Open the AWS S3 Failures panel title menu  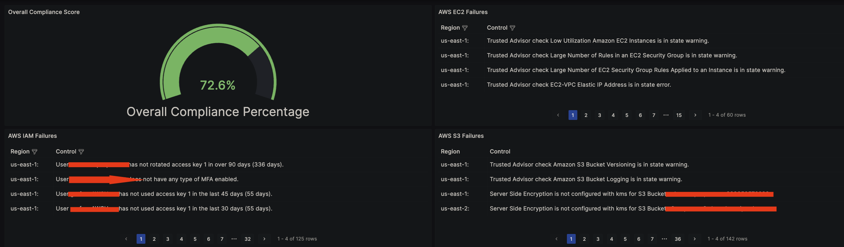[x=461, y=136]
